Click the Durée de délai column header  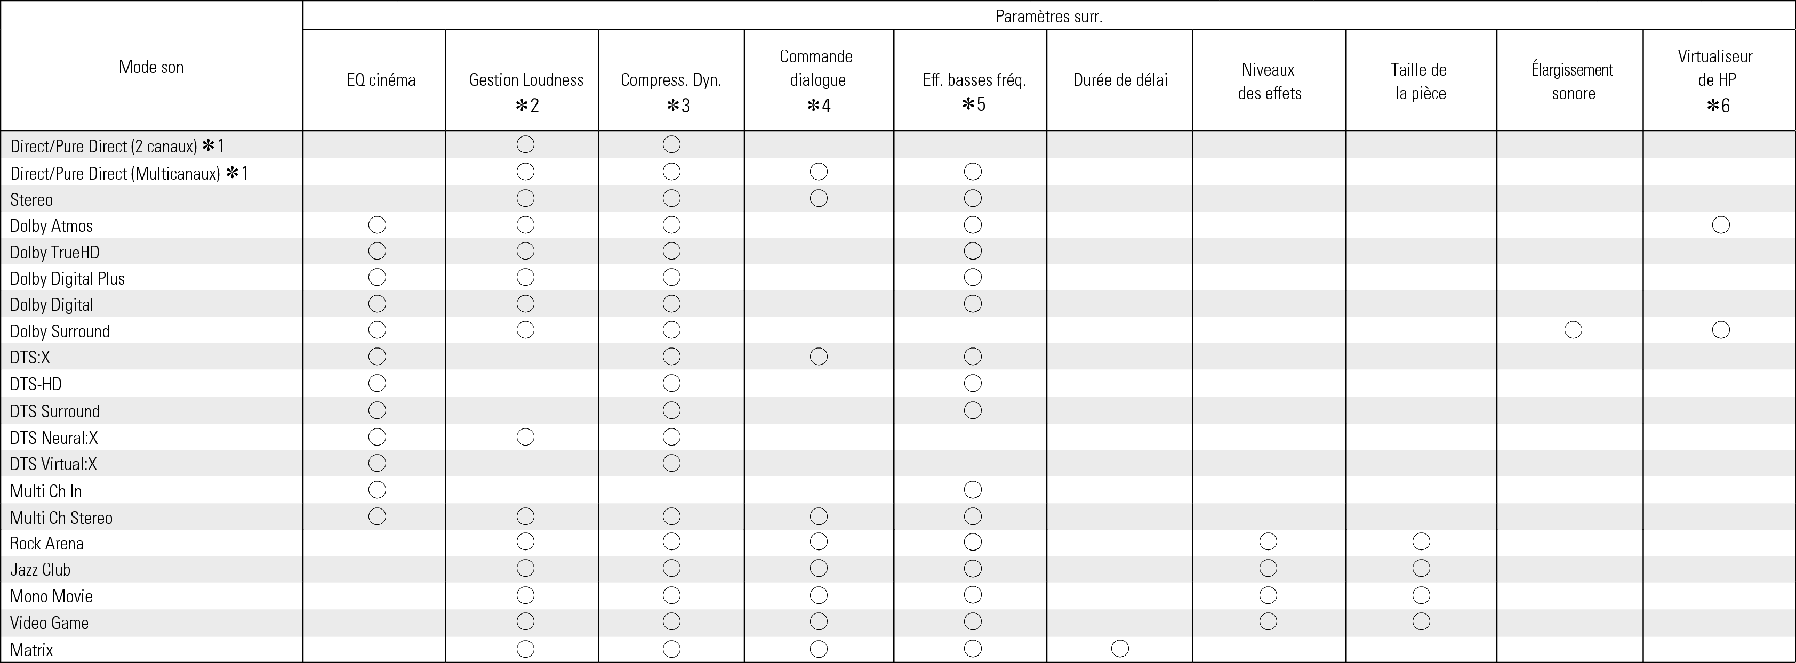coord(1120,80)
